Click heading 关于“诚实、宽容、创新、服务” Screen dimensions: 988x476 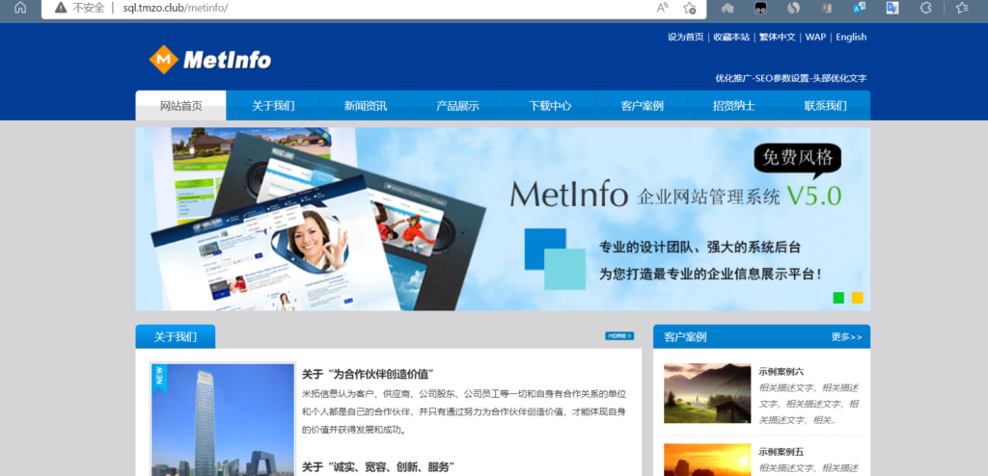[378, 467]
